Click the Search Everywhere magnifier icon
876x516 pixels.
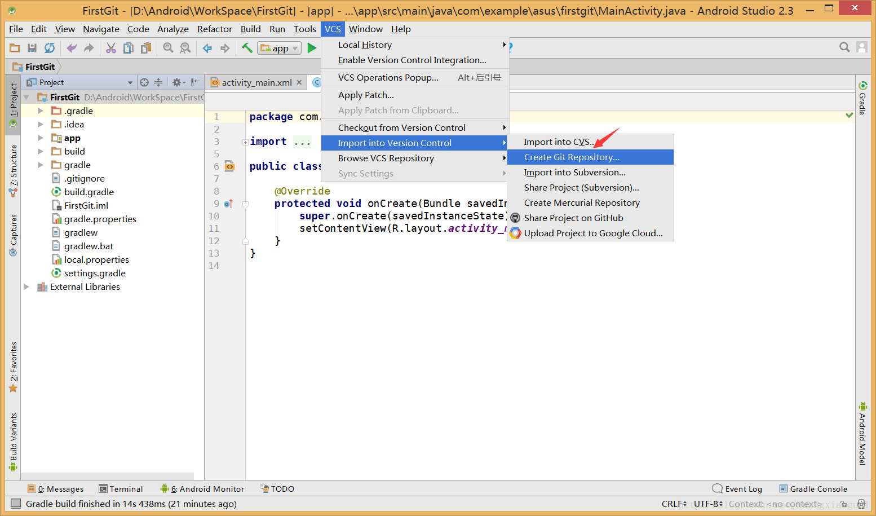(844, 47)
